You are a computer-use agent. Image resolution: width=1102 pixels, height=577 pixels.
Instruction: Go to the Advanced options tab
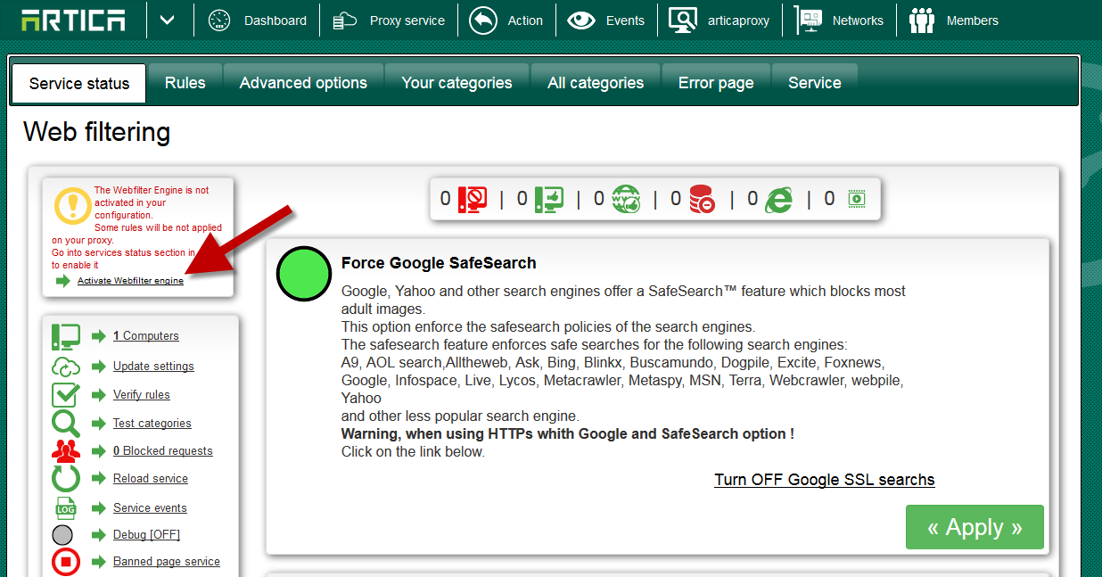coord(303,83)
